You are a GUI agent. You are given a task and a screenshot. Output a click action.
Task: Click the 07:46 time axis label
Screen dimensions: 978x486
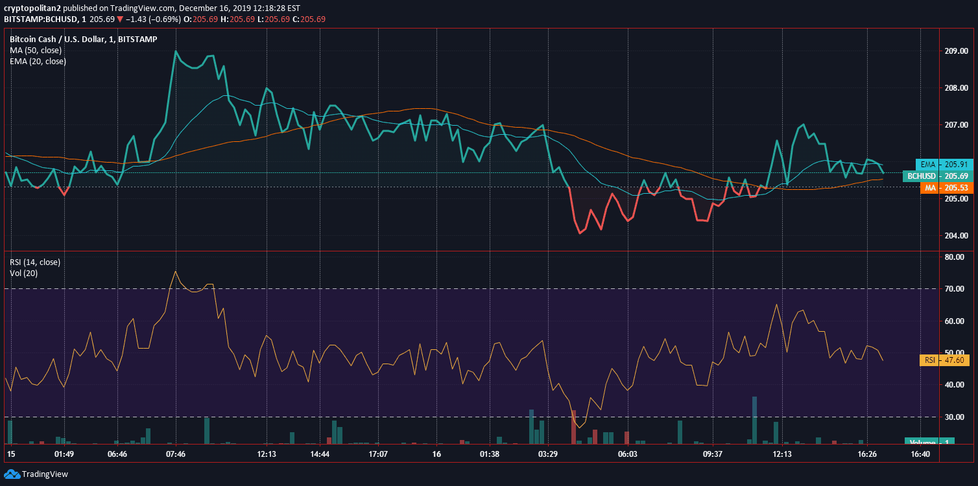(x=176, y=455)
